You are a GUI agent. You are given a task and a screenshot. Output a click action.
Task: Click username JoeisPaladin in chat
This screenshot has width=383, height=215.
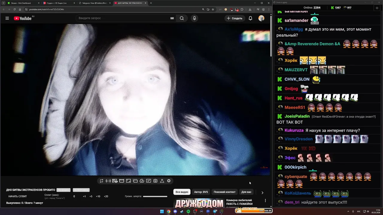pos(297,116)
